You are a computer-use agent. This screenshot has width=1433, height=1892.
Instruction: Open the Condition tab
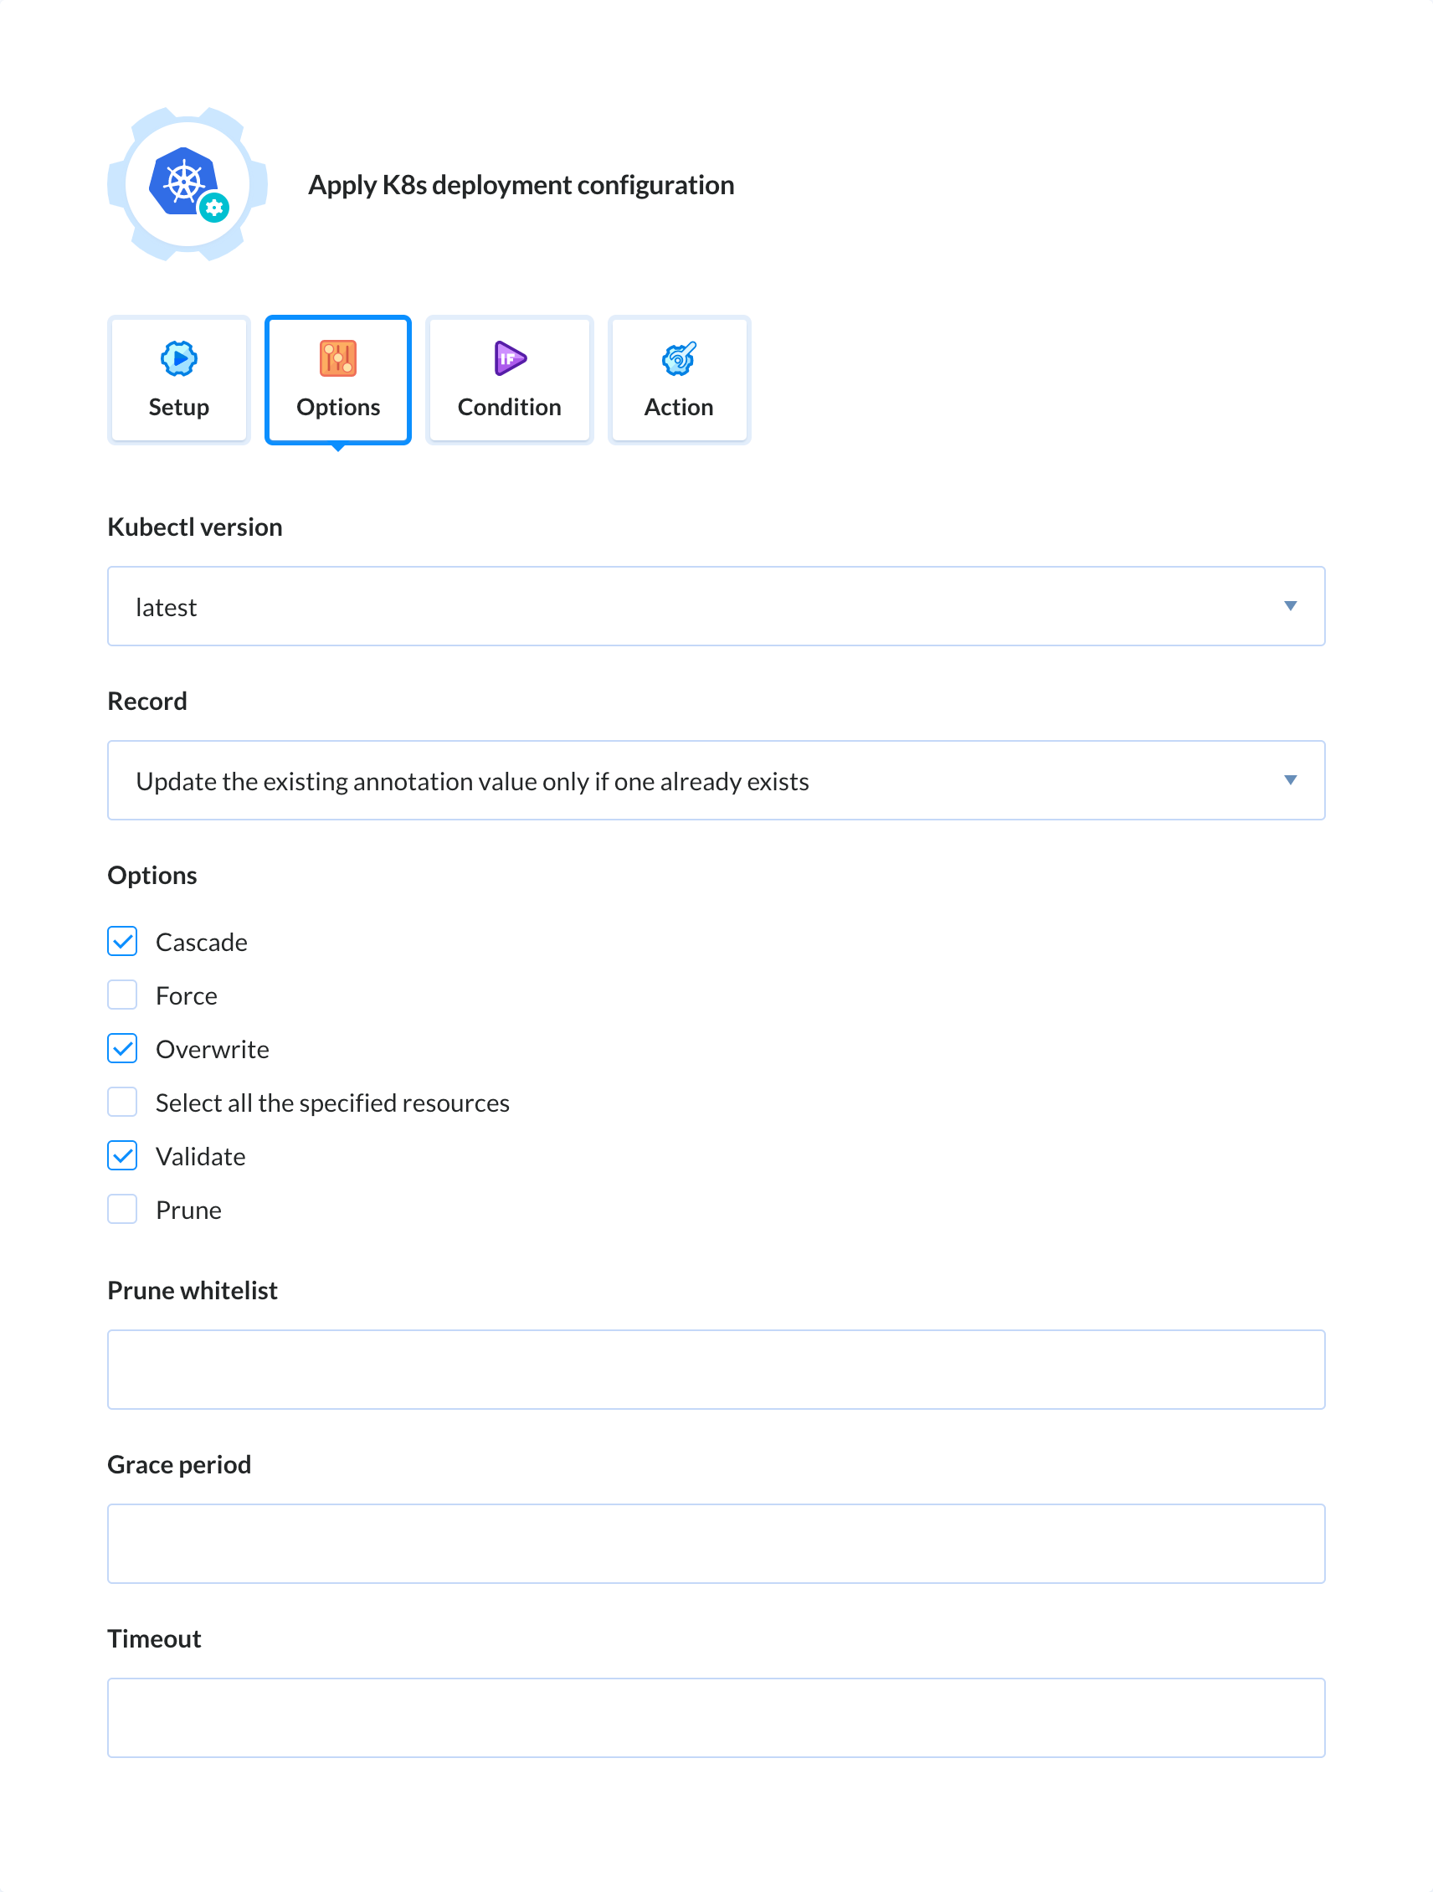click(x=510, y=381)
